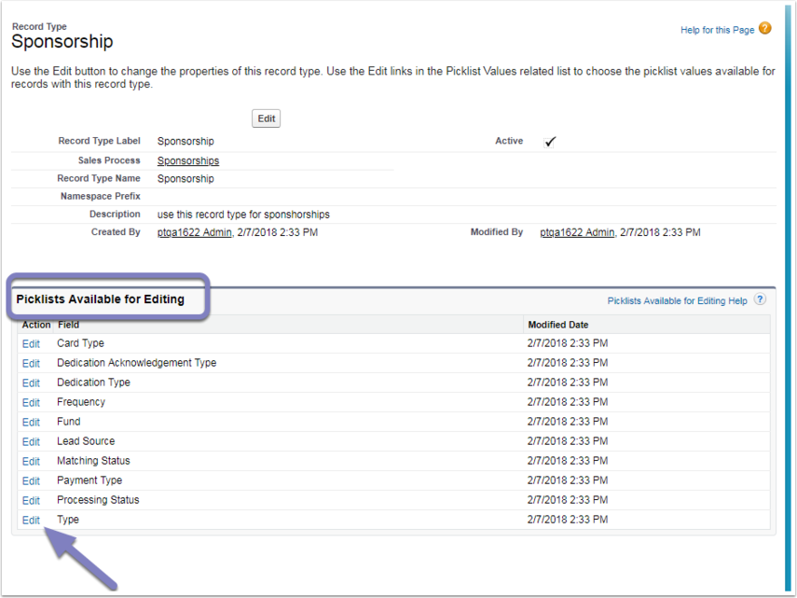
Task: Open Picklists Available for Editing Help link
Action: [x=677, y=301]
